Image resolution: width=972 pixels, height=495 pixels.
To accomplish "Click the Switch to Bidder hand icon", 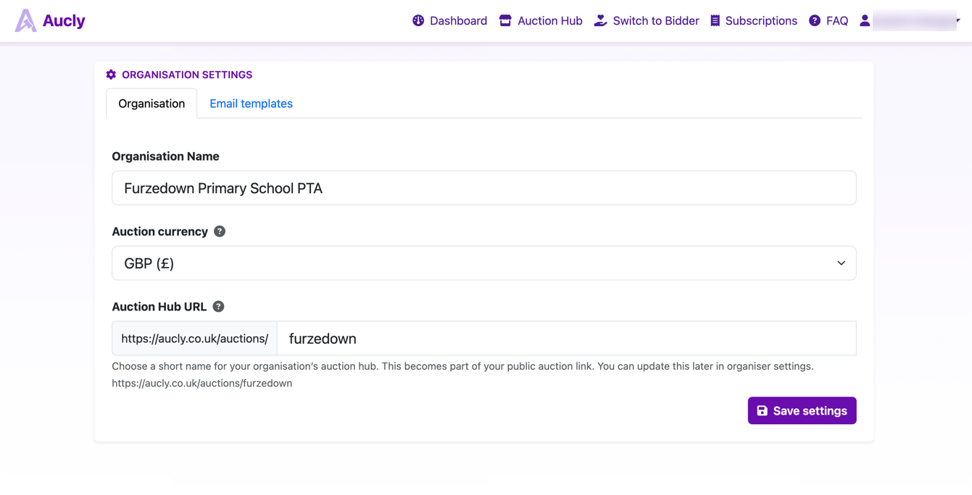I will [600, 20].
